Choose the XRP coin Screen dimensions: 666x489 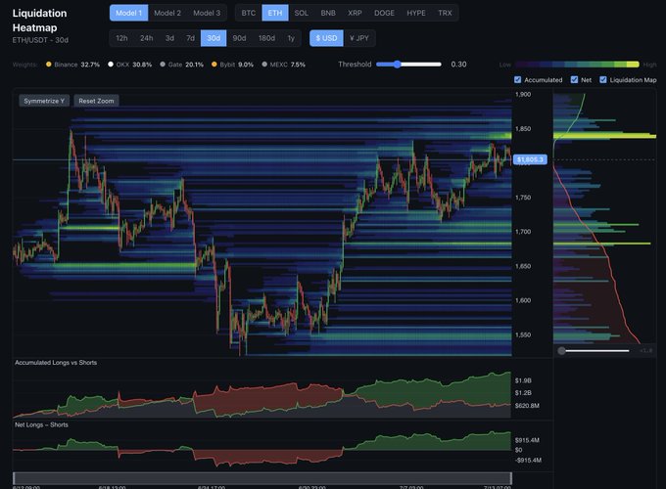click(355, 13)
